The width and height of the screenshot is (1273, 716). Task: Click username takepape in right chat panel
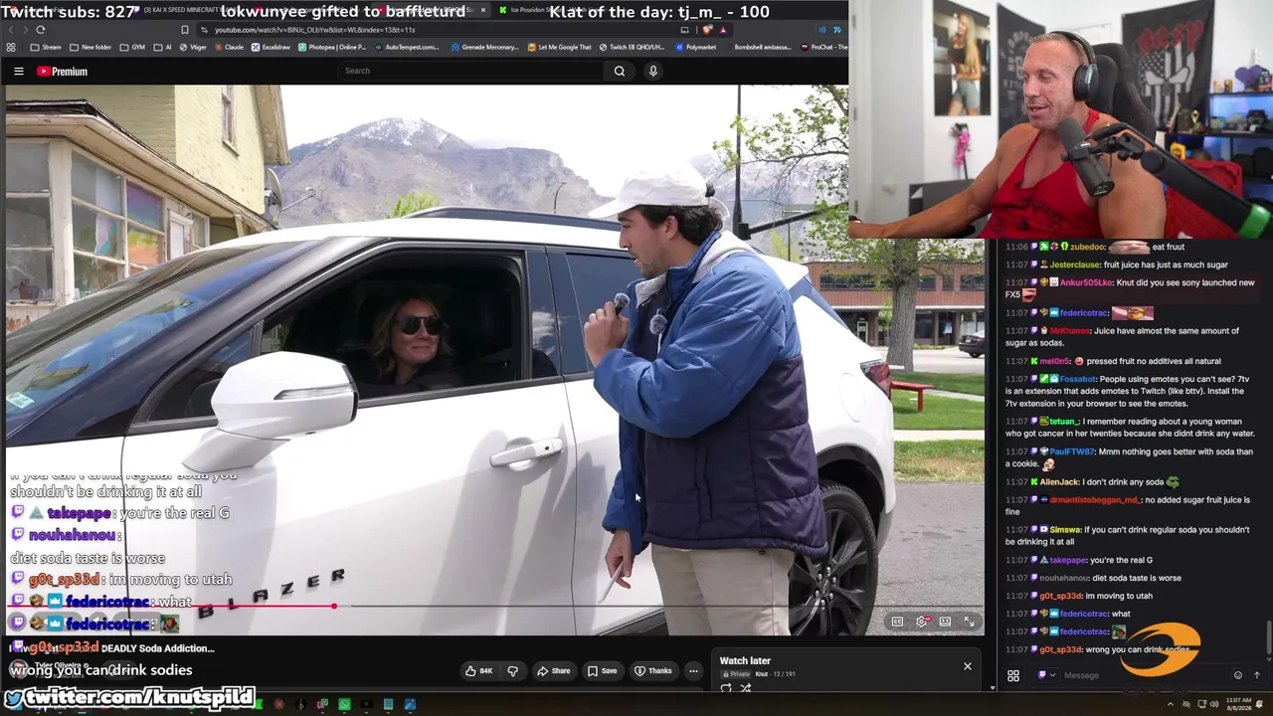(1068, 560)
